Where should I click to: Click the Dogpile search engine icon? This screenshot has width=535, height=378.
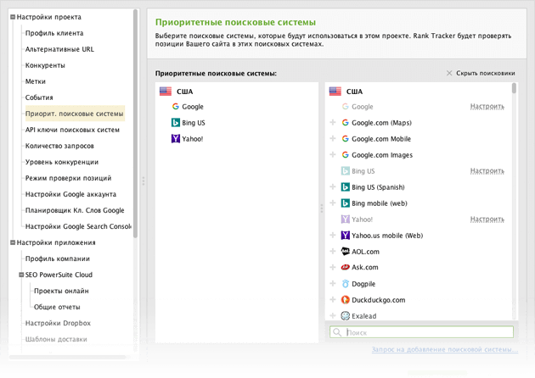point(346,284)
